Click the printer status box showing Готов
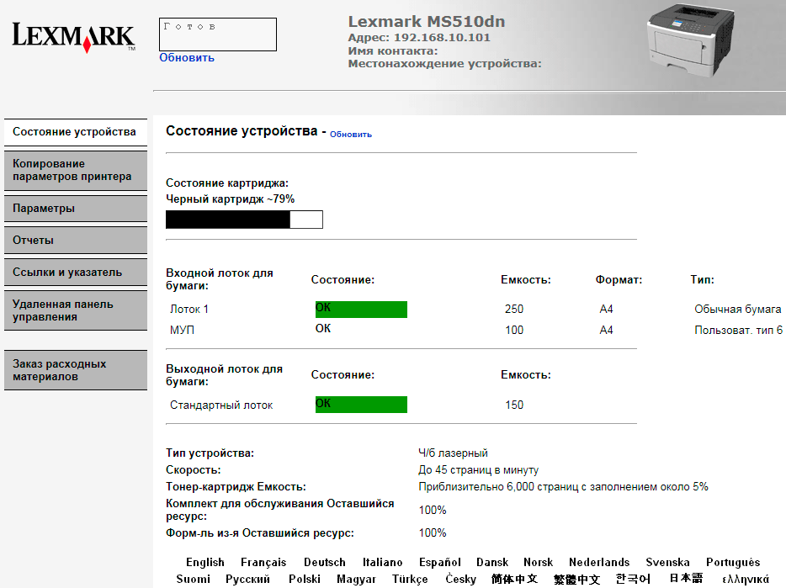The width and height of the screenshot is (786, 588). point(218,34)
